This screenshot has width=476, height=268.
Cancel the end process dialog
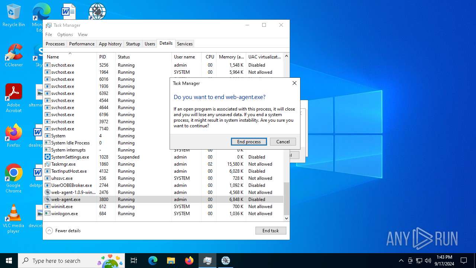click(x=283, y=142)
